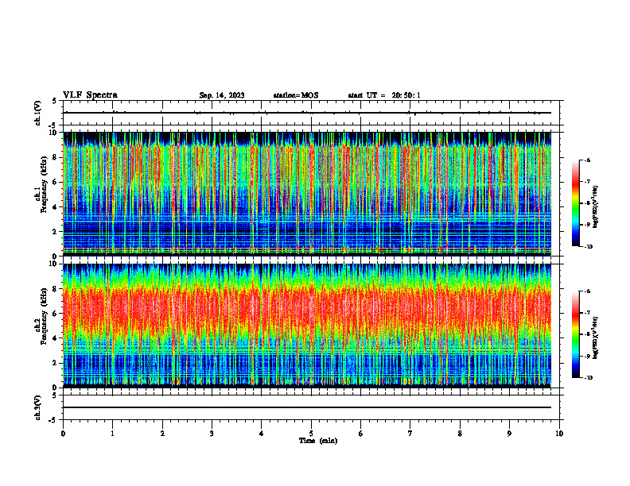630x486 pixels.
Task: Click the "-6" label on ch.1 colorbar
Action: click(587, 160)
